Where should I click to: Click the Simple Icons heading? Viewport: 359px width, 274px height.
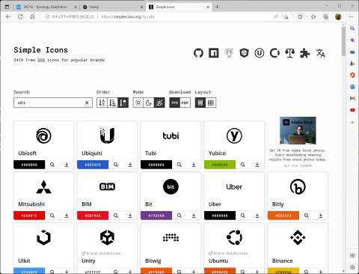pyautogui.click(x=40, y=50)
